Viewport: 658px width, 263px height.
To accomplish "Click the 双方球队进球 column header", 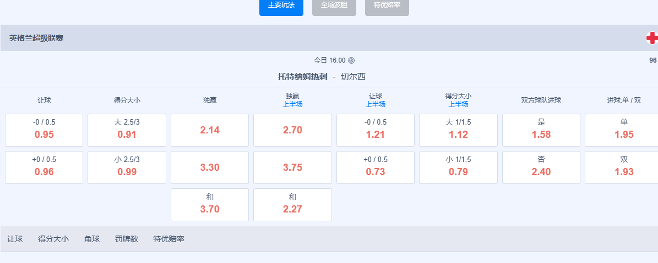I will 541,100.
